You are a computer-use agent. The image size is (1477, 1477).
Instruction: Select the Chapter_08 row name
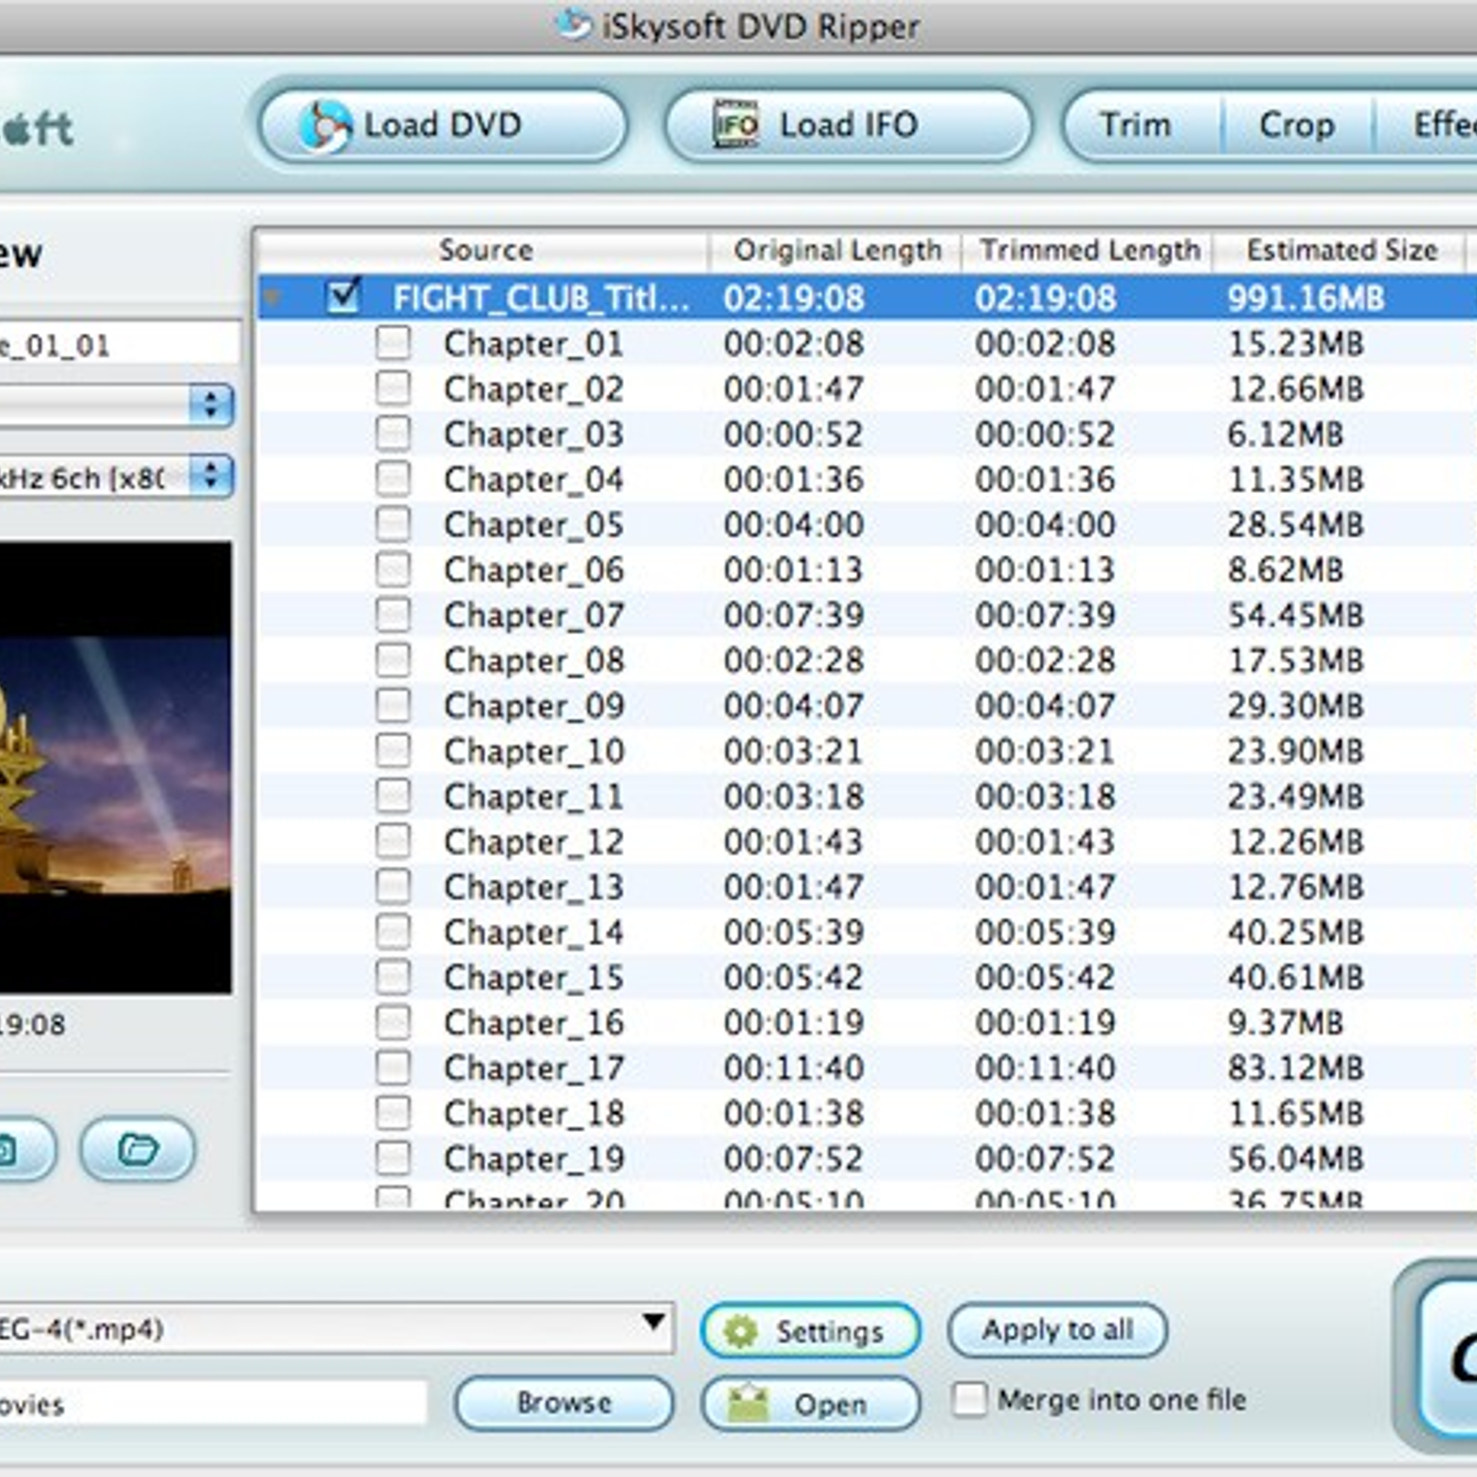coord(534,660)
